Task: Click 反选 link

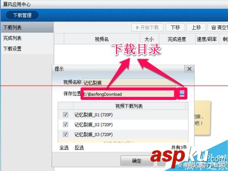Action: [79, 147]
